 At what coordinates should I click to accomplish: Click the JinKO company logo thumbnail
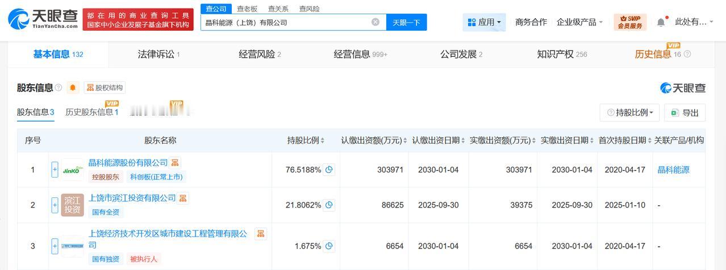click(x=73, y=170)
